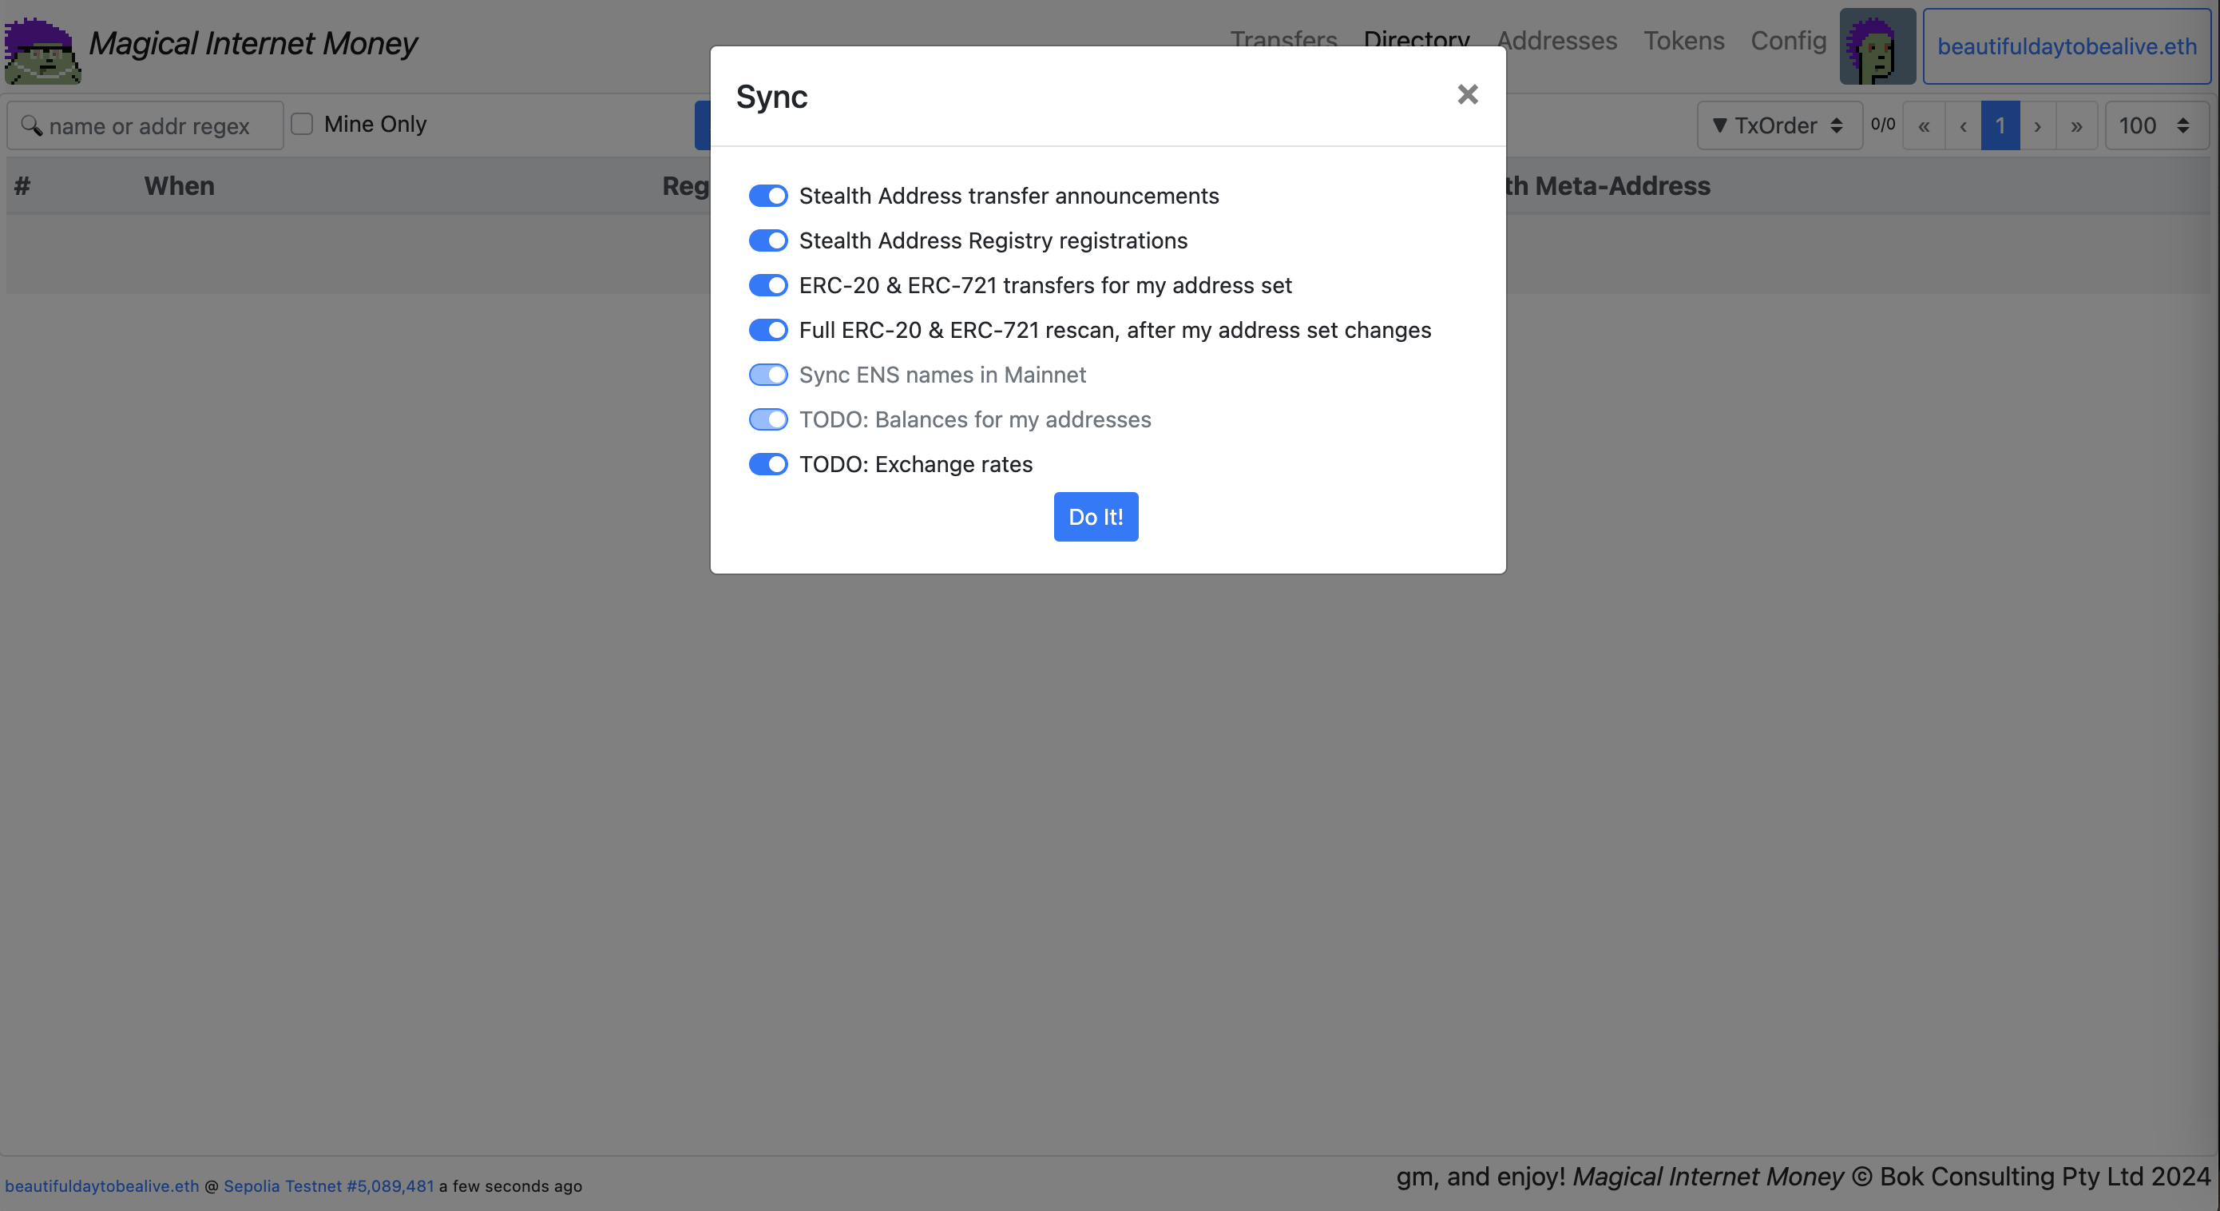Go to next page arrow
Image resolution: width=2220 pixels, height=1211 pixels.
pos(2037,126)
